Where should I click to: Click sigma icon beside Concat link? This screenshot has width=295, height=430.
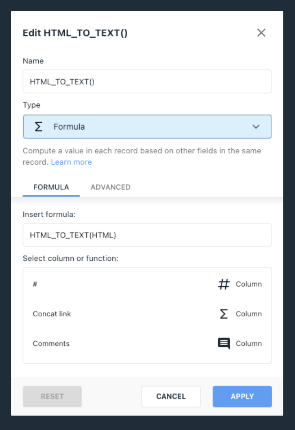pyautogui.click(x=223, y=314)
